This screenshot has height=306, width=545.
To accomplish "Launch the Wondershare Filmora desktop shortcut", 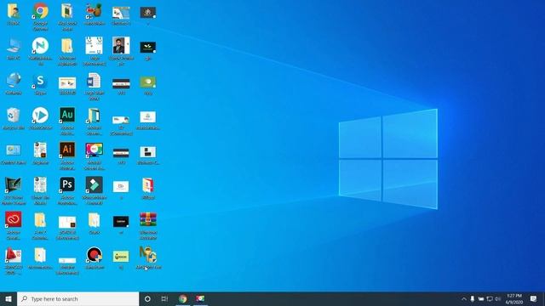I will pyautogui.click(x=95, y=185).
